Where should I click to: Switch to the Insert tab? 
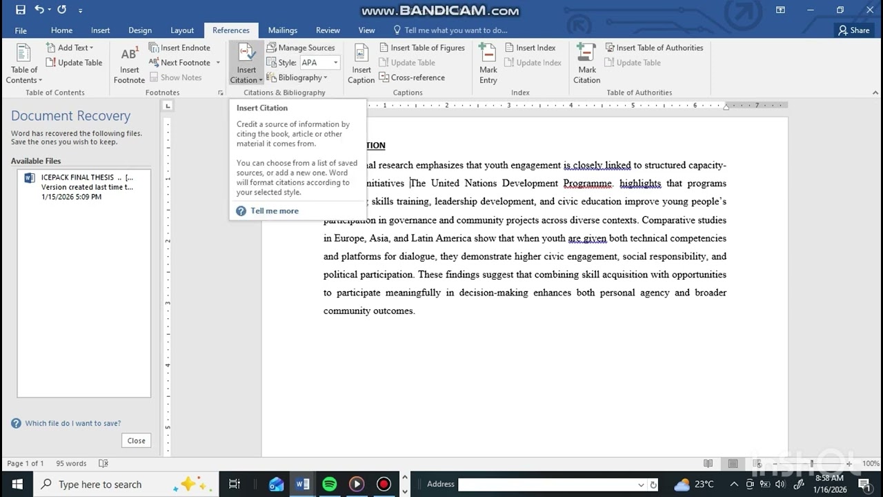(x=100, y=30)
